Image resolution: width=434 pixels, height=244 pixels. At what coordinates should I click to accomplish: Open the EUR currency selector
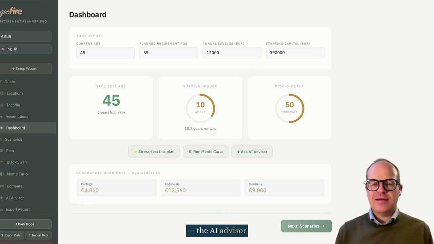(x=25, y=37)
